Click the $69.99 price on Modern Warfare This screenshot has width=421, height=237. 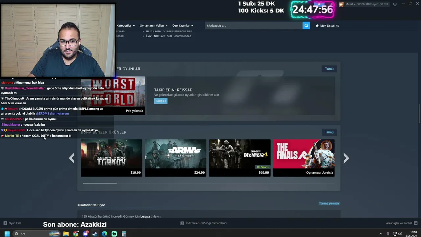[264, 172]
